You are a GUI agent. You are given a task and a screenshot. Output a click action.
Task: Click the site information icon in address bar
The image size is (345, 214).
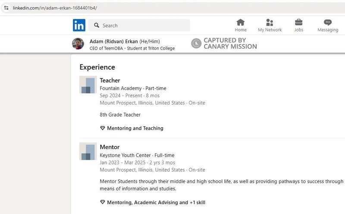[6, 8]
